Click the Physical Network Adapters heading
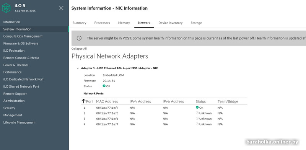 [x=110, y=56]
